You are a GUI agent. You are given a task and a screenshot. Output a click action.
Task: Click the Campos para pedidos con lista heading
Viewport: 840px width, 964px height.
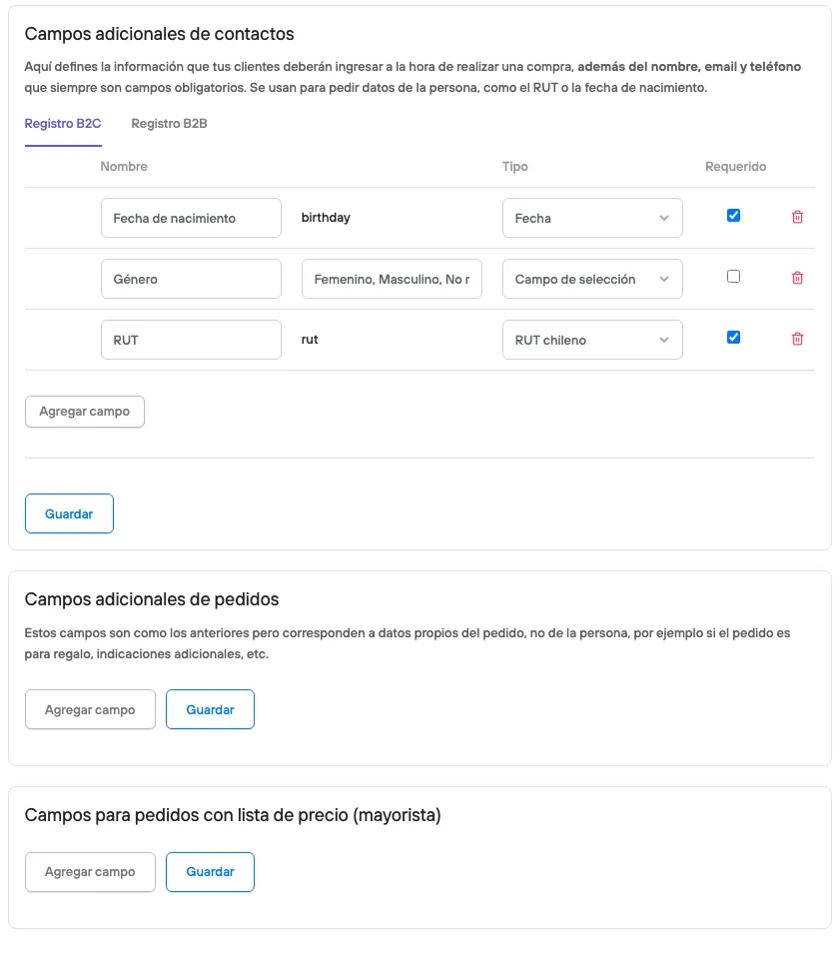click(x=233, y=815)
